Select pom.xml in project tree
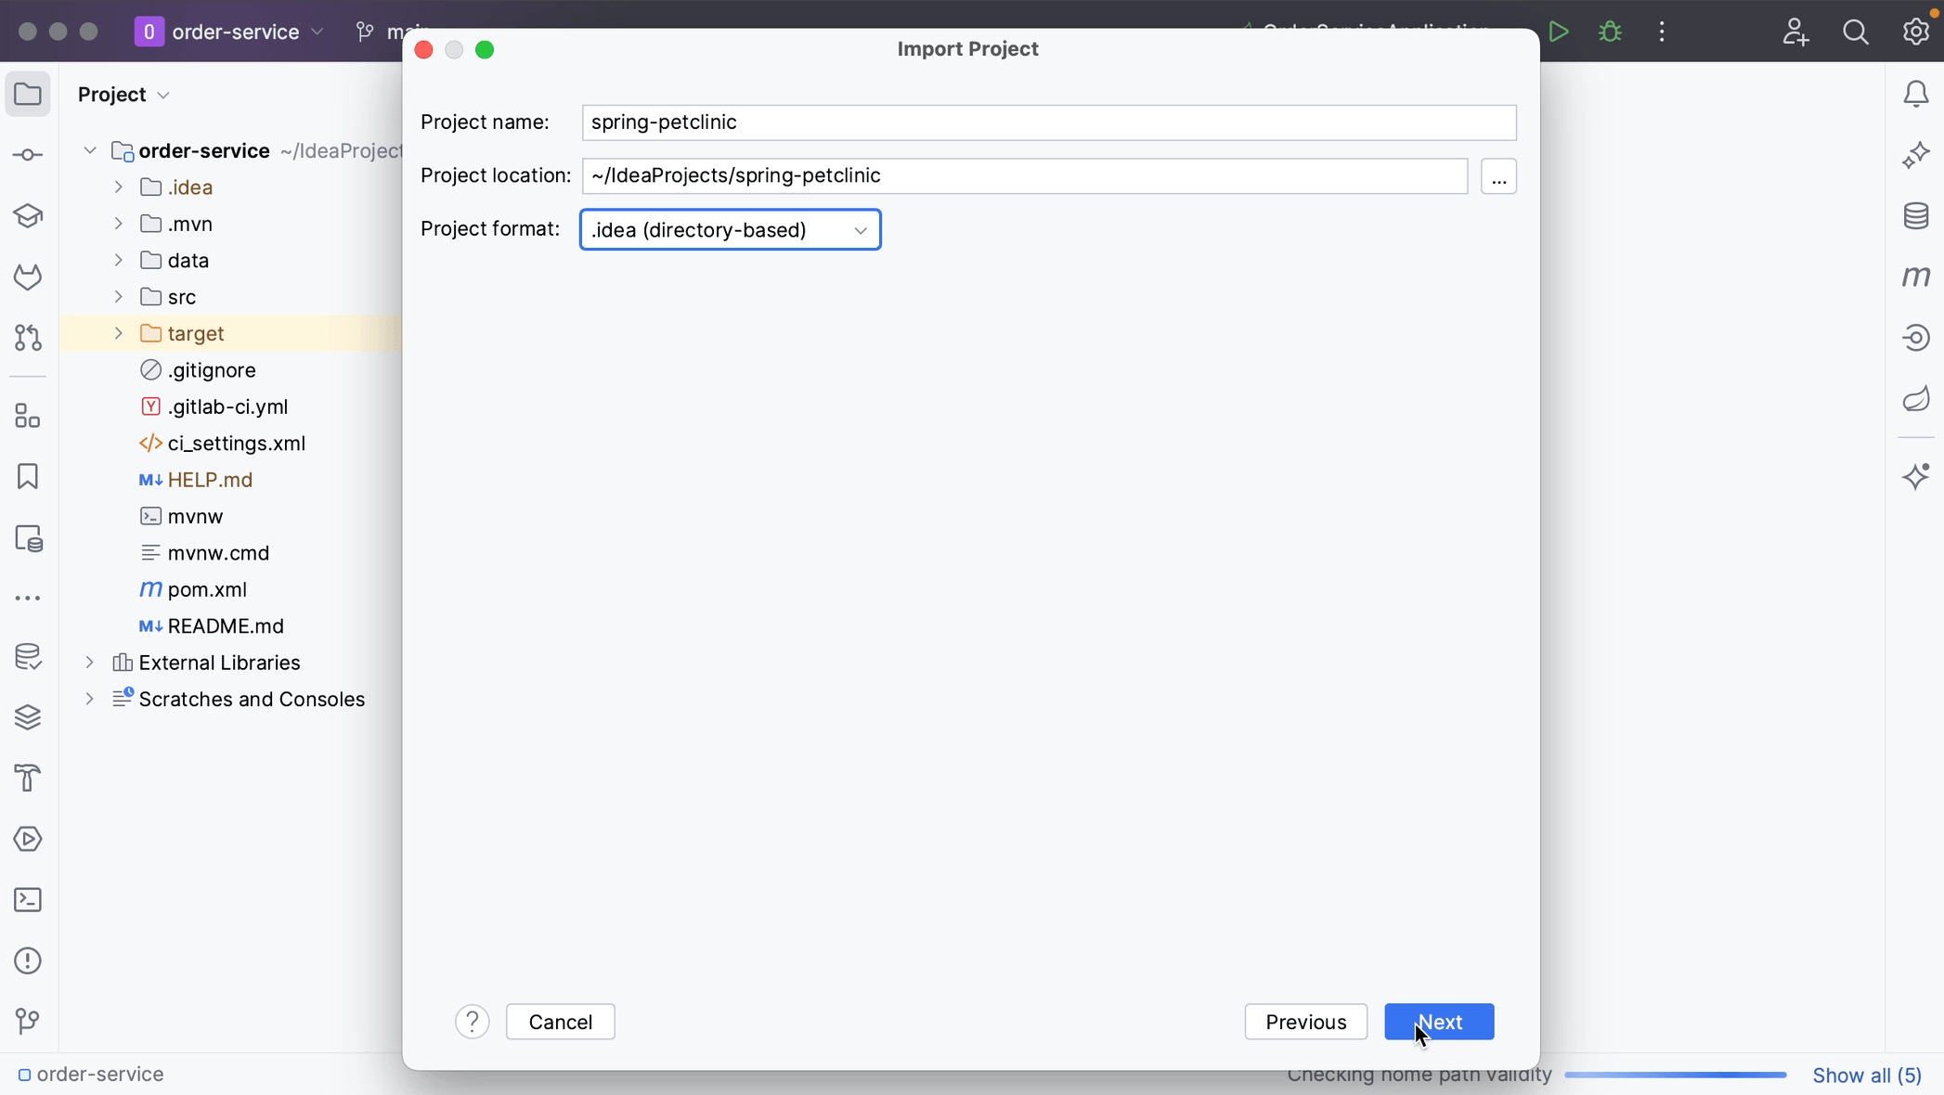 [x=206, y=589]
